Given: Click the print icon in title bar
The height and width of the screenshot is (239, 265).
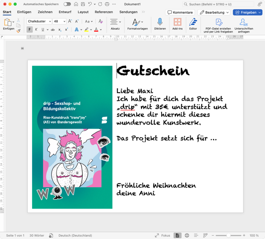Looking at the screenshot, I should coord(107,4).
